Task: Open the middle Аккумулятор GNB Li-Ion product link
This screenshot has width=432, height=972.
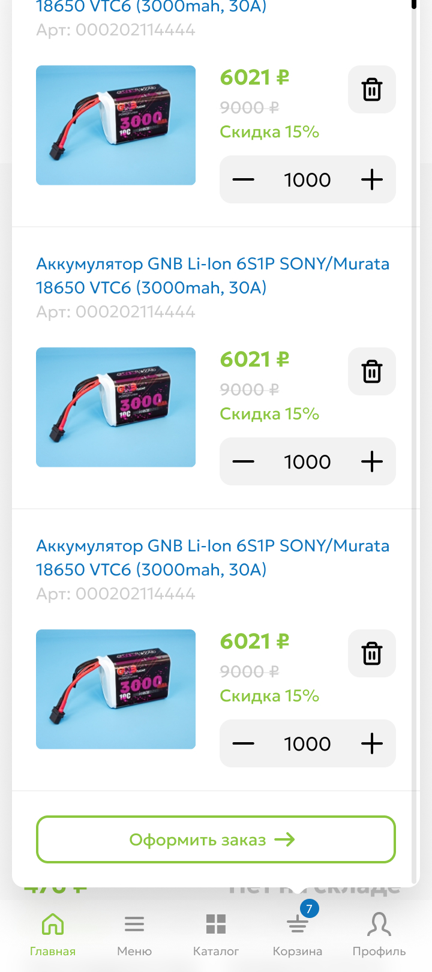Action: (212, 275)
